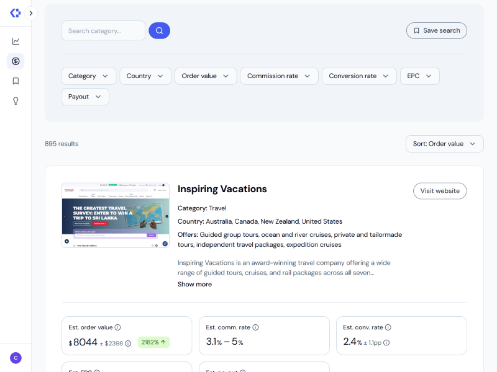Open saved items bookmark sidebar icon

tap(16, 81)
